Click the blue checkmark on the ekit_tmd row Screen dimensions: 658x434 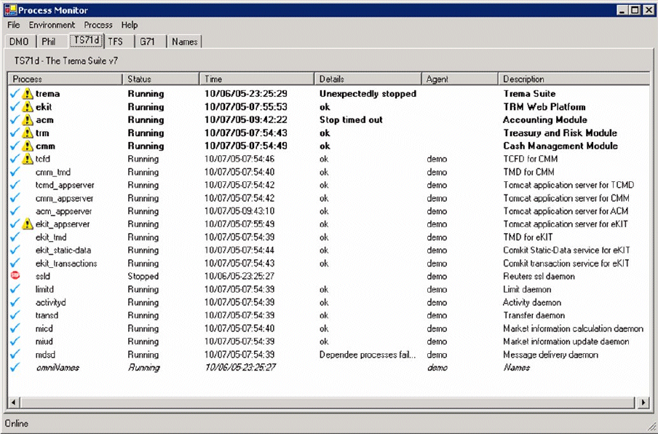pyautogui.click(x=15, y=237)
